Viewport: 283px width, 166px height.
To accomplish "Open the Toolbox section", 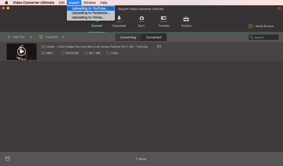I will tap(186, 21).
